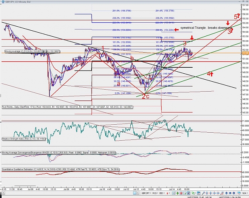
Task: Click the green candlestick icon in toolbar
Action: pos(177,193)
